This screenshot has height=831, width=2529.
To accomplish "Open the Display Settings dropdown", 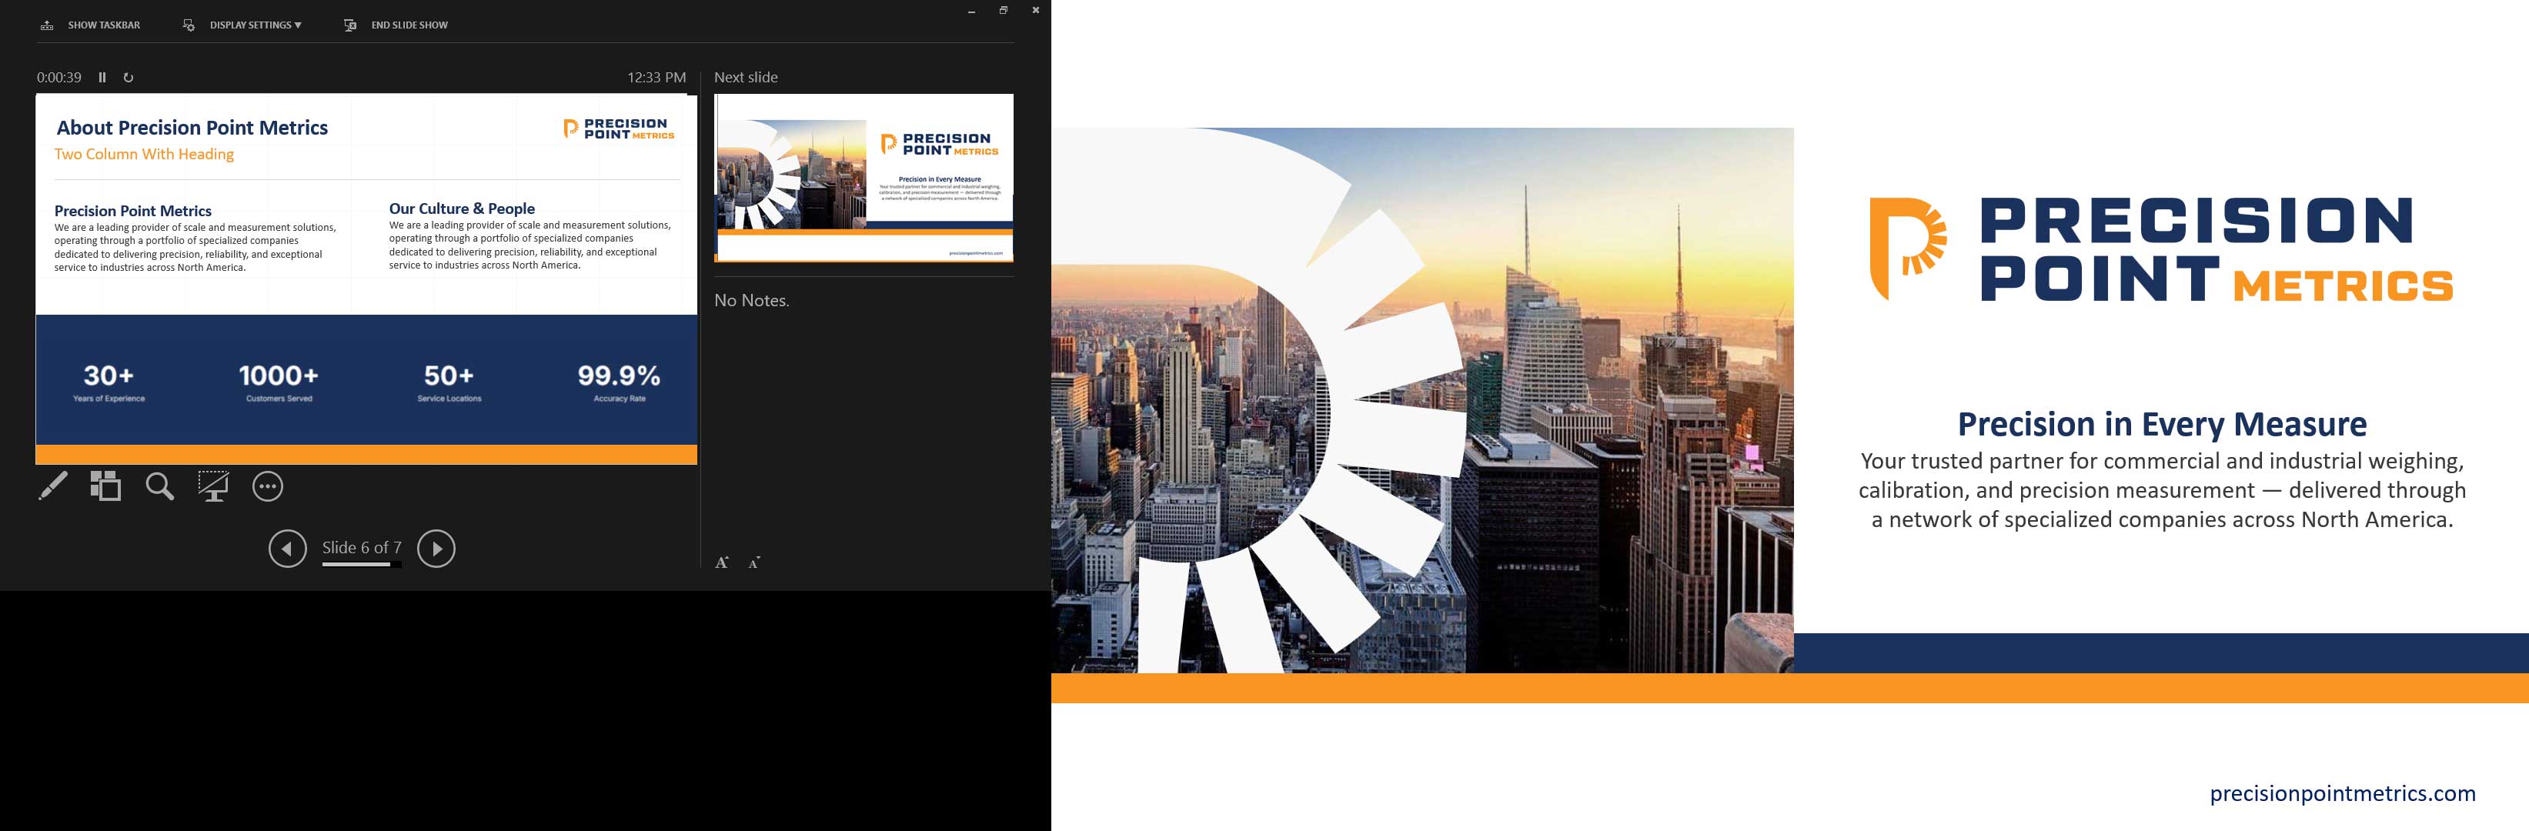I will 242,25.
